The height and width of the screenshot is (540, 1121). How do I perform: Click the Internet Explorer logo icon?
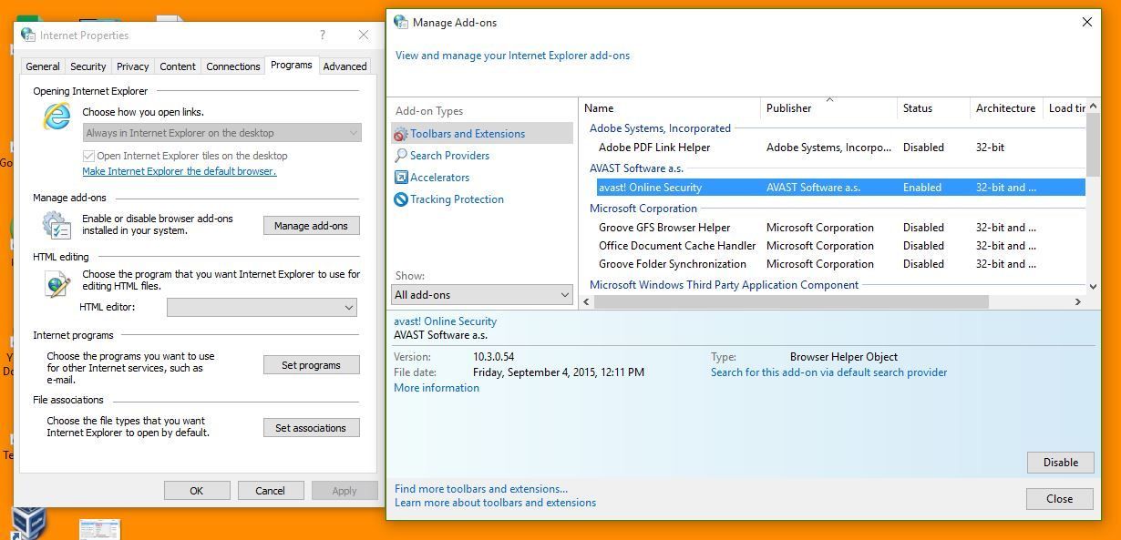click(x=57, y=116)
